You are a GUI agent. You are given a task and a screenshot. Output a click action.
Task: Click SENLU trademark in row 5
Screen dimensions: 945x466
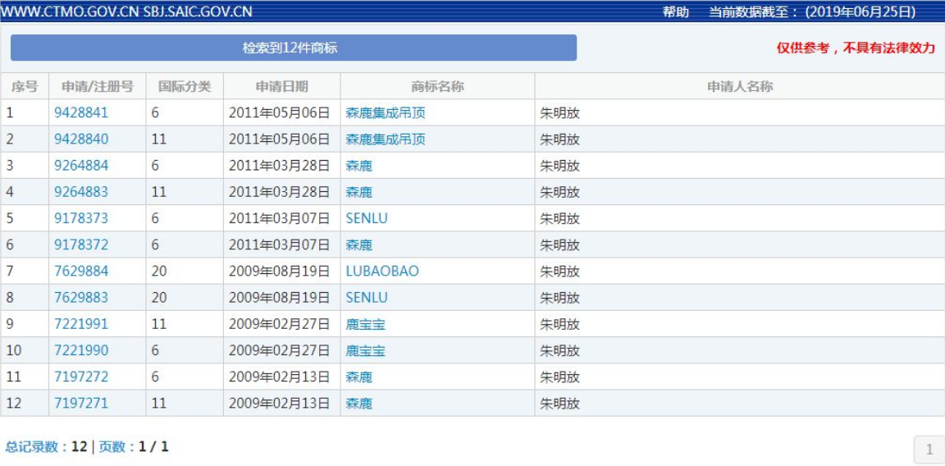367,218
